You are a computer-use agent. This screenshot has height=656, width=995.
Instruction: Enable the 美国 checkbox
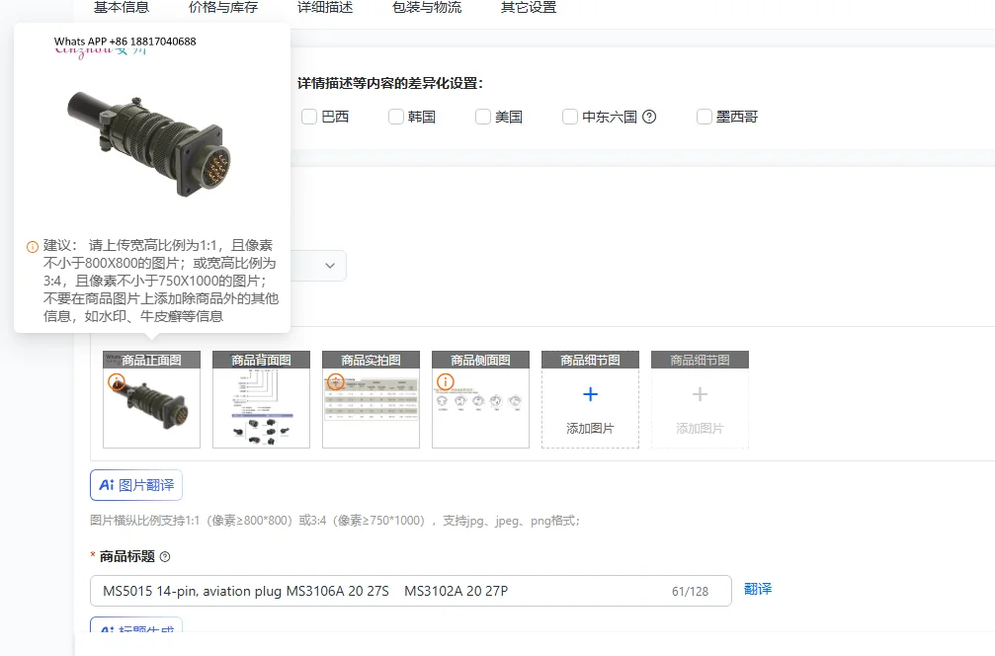[x=483, y=117]
